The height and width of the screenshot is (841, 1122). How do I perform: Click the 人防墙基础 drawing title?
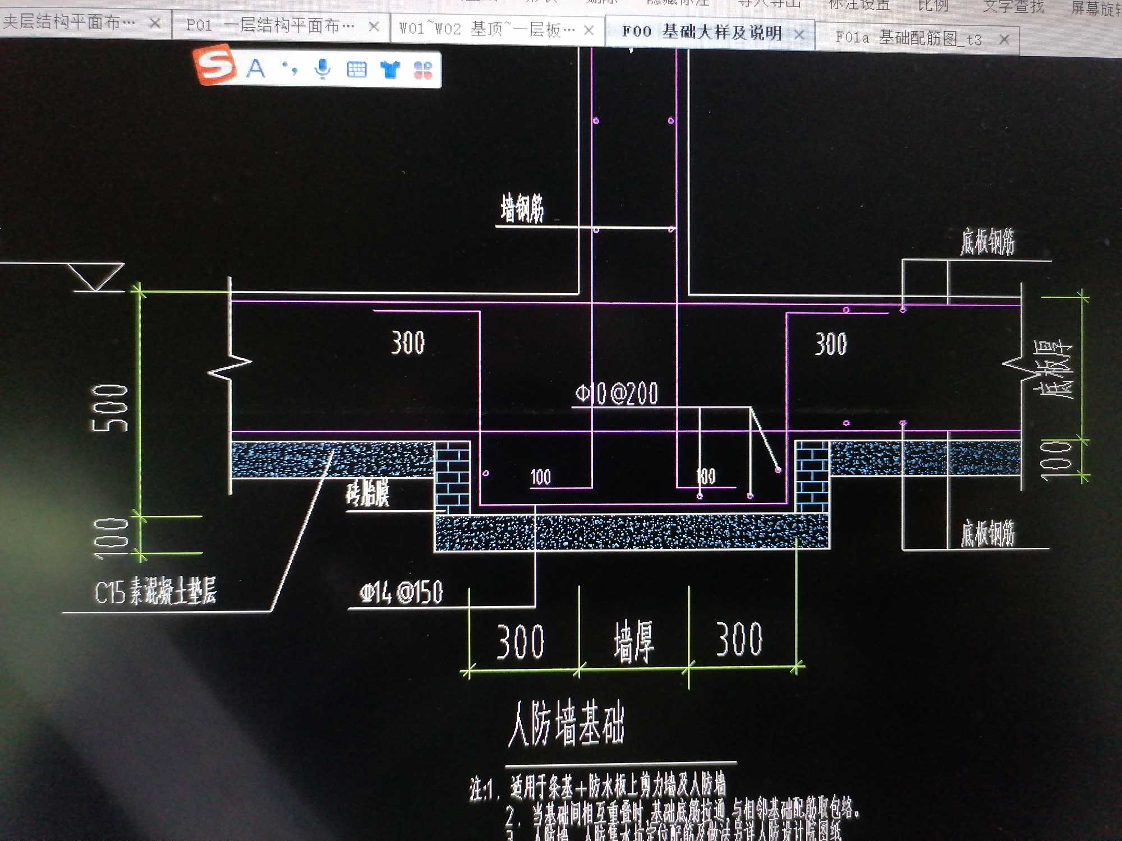(566, 724)
